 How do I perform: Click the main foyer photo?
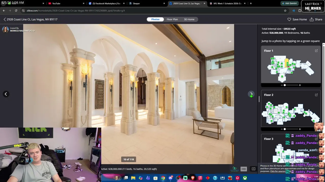(128, 94)
